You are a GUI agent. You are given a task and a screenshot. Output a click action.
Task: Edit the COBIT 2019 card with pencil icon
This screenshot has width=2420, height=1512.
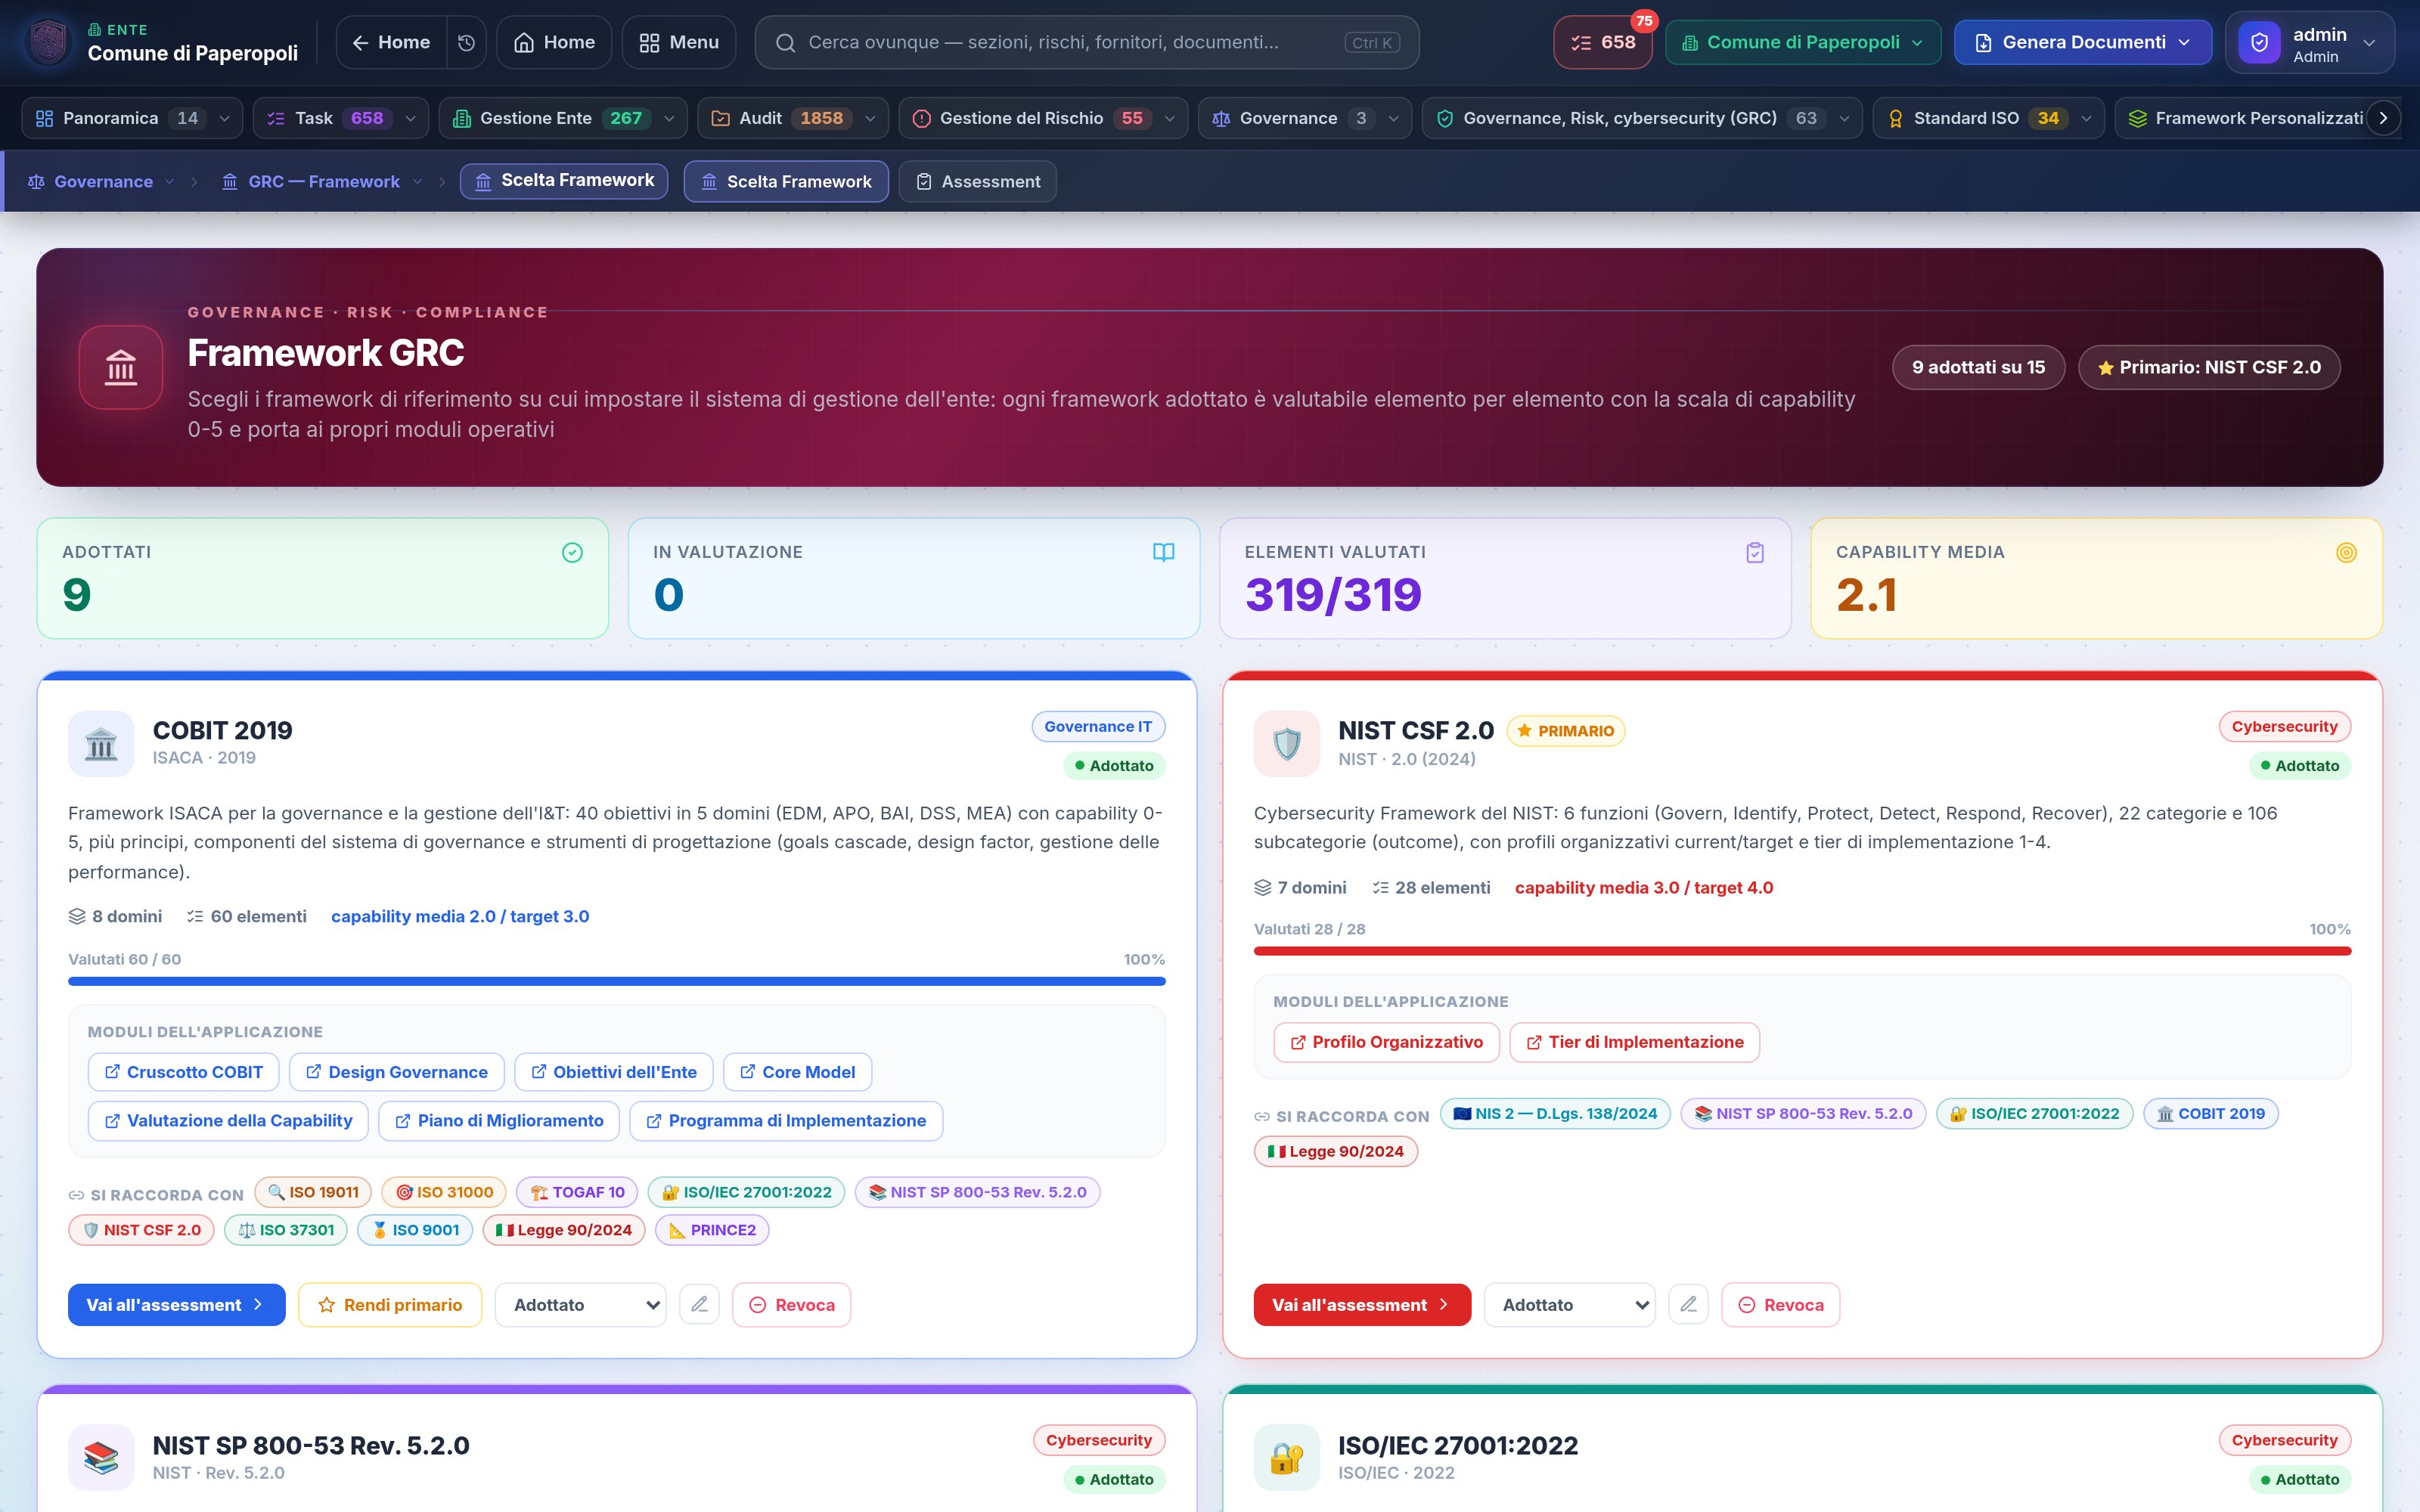point(699,1304)
